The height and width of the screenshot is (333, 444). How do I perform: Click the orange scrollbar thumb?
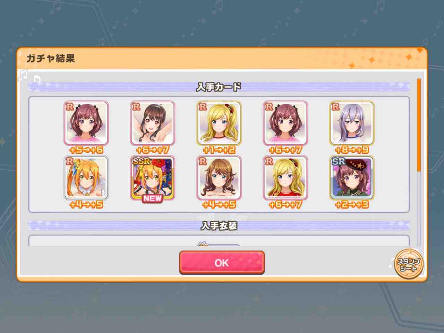[x=419, y=125]
